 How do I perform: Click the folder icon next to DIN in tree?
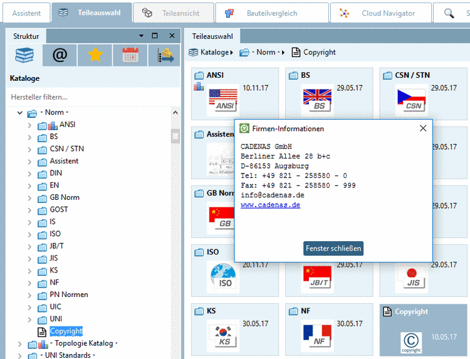(42, 174)
